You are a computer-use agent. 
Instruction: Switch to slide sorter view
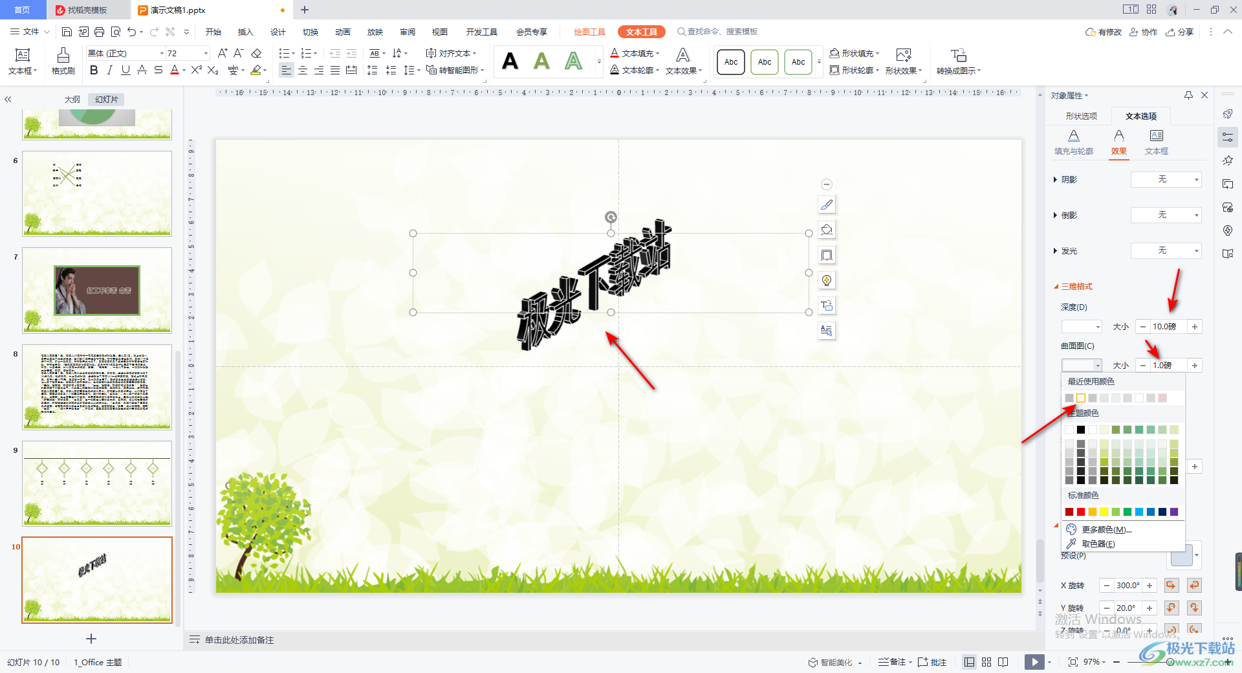[986, 662]
